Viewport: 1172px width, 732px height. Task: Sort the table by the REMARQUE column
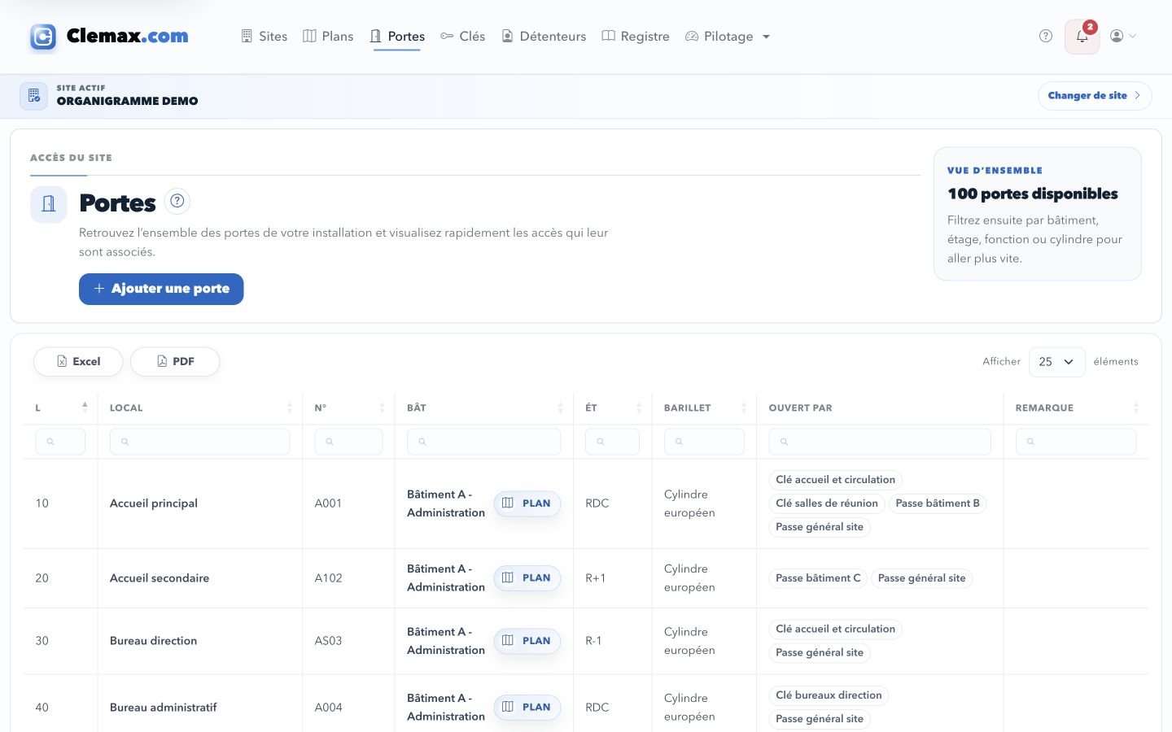point(1076,407)
